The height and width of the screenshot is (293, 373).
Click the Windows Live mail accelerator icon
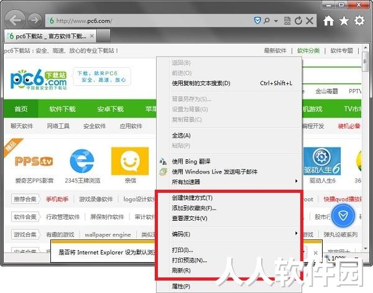tap(163, 172)
